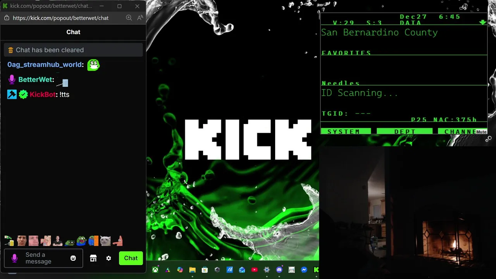Focus the Send a message input
Viewport: 496px width, 279px height.
(x=43, y=258)
